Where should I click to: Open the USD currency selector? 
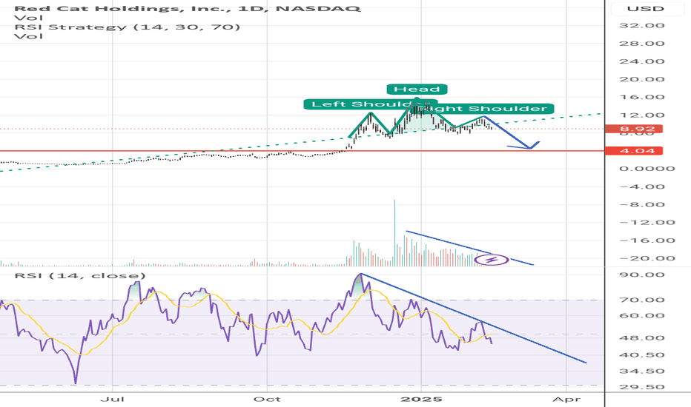646,8
